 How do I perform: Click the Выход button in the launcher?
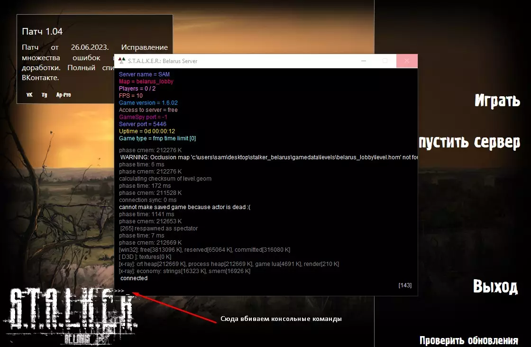click(495, 287)
